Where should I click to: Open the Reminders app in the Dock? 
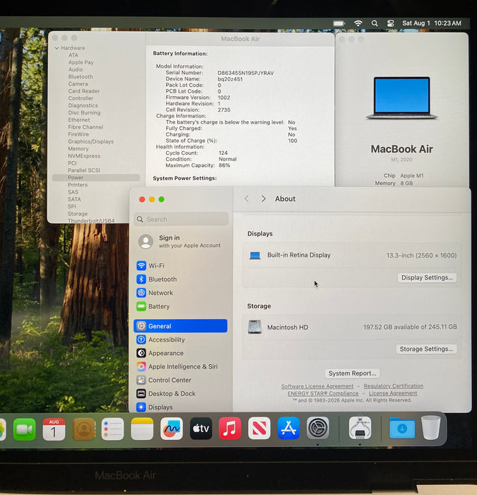tap(112, 429)
